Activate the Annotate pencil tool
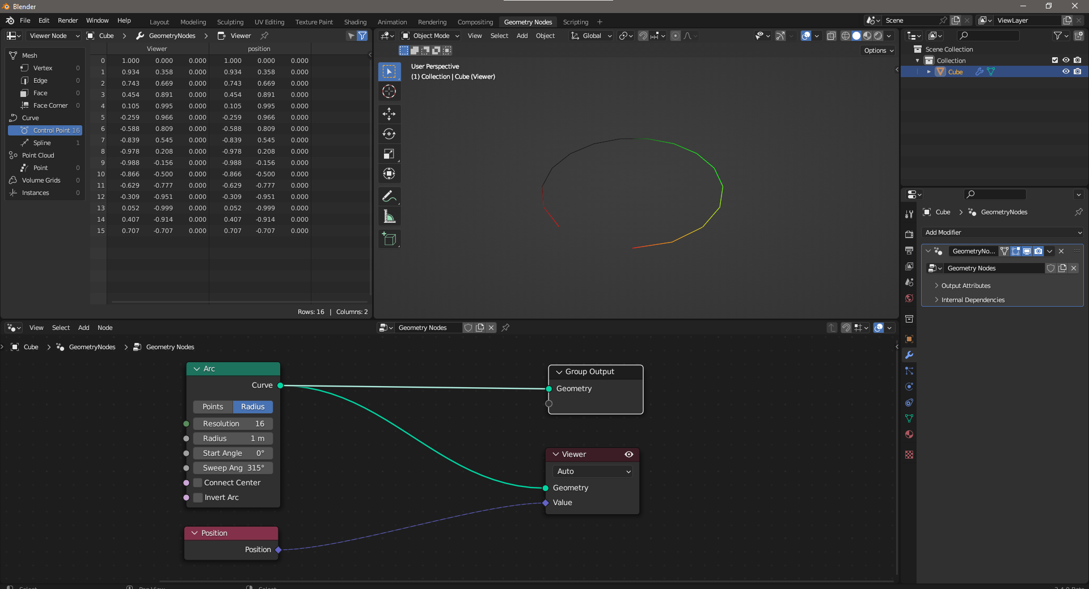The image size is (1089, 589). coord(389,196)
